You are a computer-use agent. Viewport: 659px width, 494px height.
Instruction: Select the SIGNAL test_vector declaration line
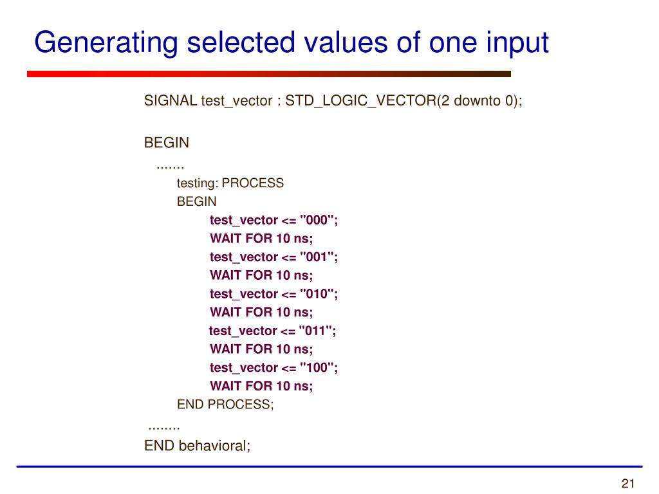click(x=333, y=101)
